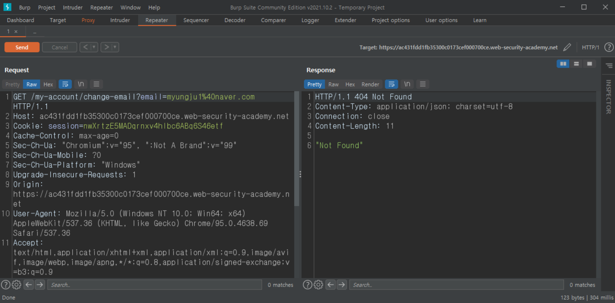Screen dimensions: 615x303
Task: Switch to Comparer tab
Action: click(x=274, y=20)
